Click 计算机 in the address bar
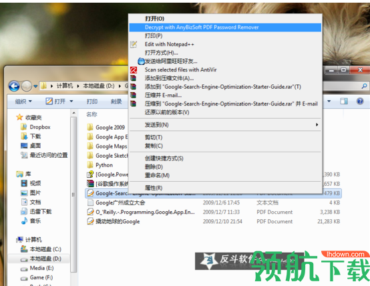This screenshot has height=286, width=370. tap(65, 86)
